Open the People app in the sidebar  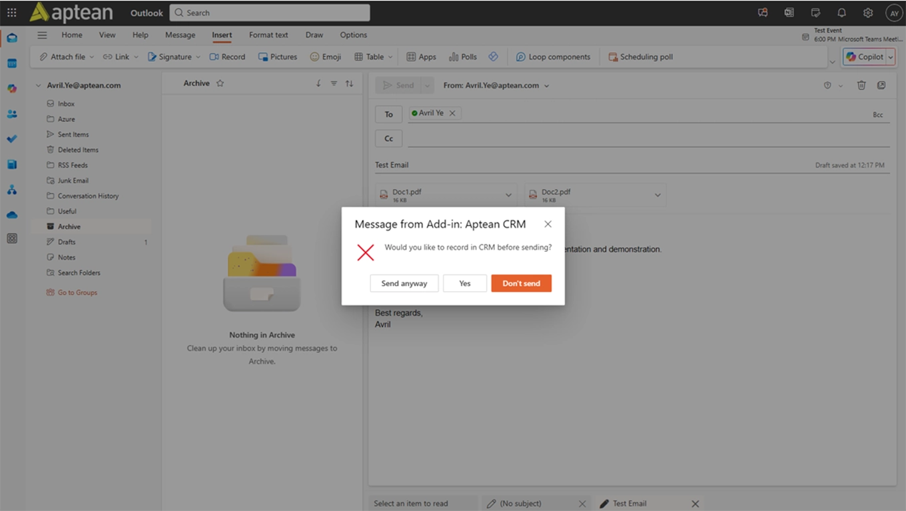(x=12, y=113)
